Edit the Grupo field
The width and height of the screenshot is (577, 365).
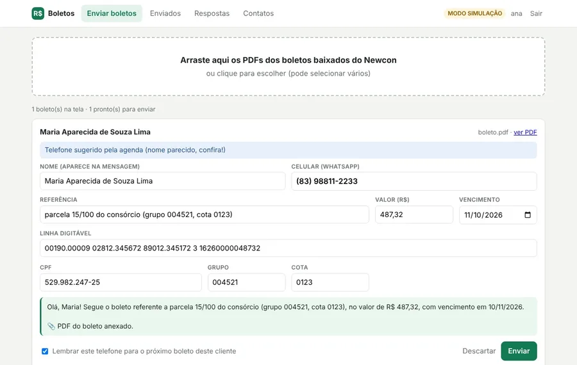coord(247,282)
